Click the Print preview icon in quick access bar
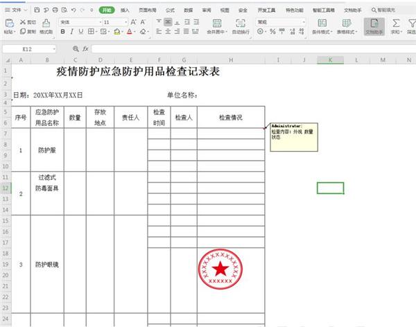Viewport: 416px width, 327px height. [x=64, y=10]
